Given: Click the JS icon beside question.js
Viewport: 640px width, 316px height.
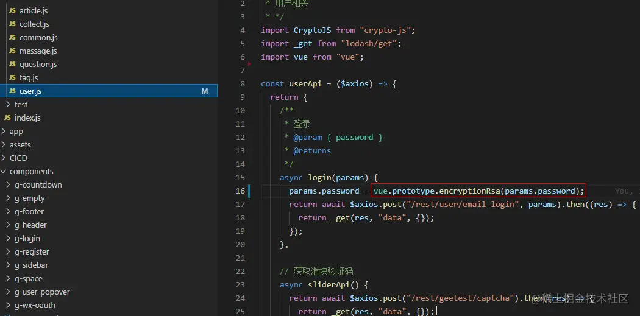Looking at the screenshot, I should (x=12, y=65).
